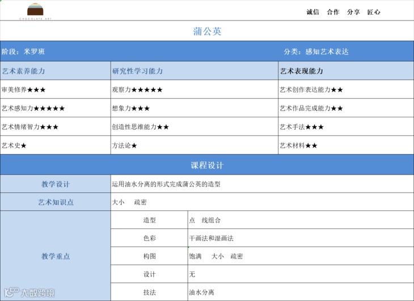Select the cell 分类：感知艺术表达

[x=316, y=52]
